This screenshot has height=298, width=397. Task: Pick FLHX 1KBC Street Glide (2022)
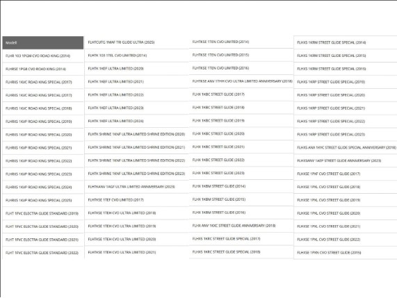click(x=218, y=160)
